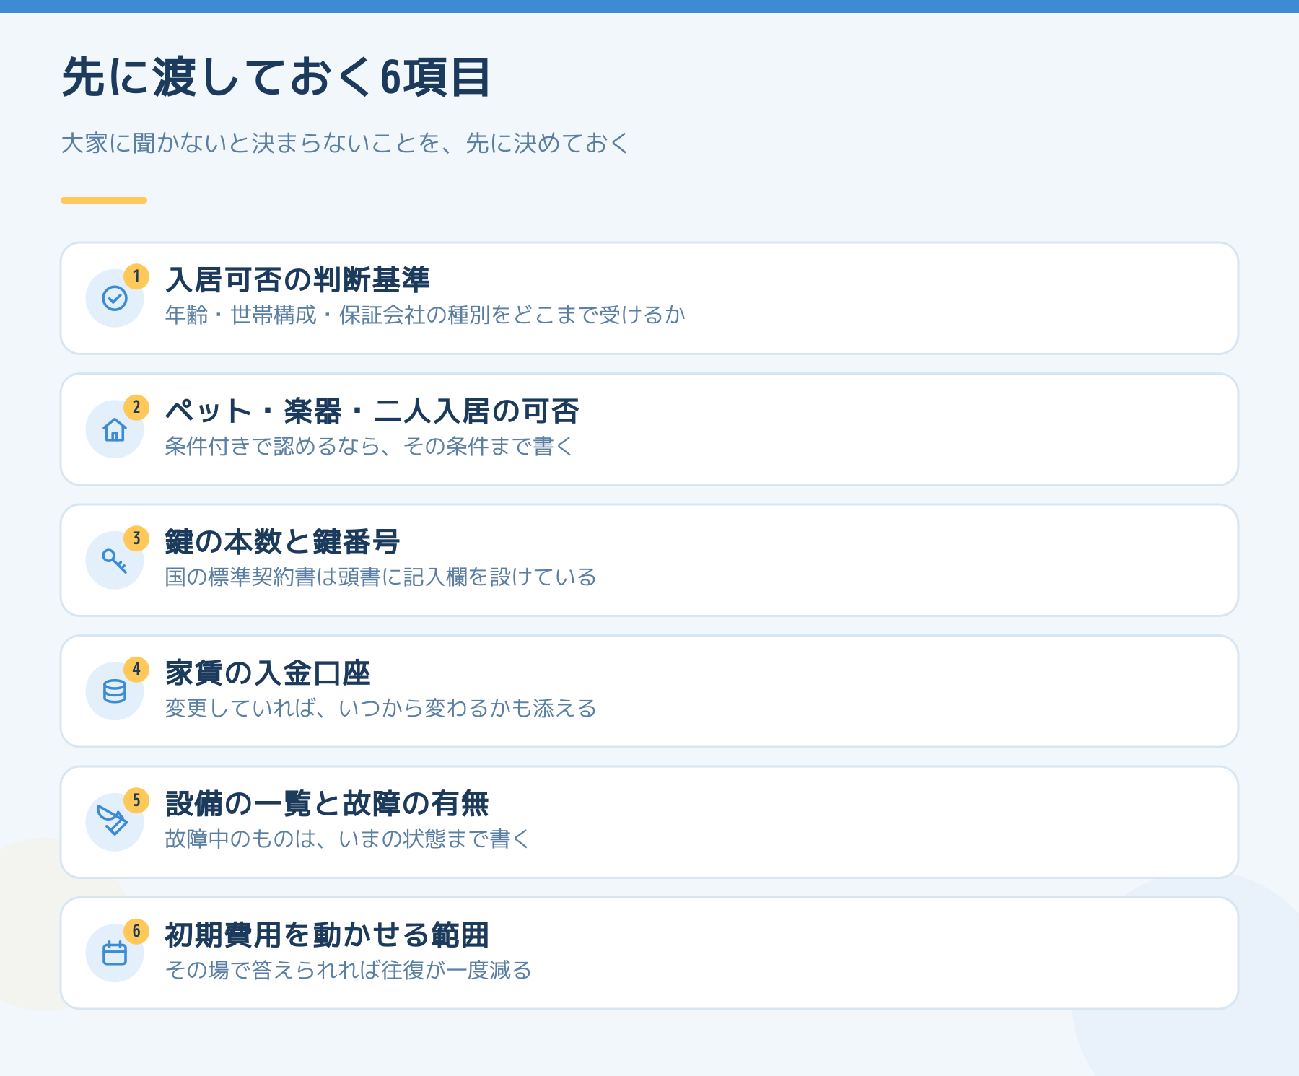
Task: Click the number 4 badge
Action: click(x=136, y=670)
